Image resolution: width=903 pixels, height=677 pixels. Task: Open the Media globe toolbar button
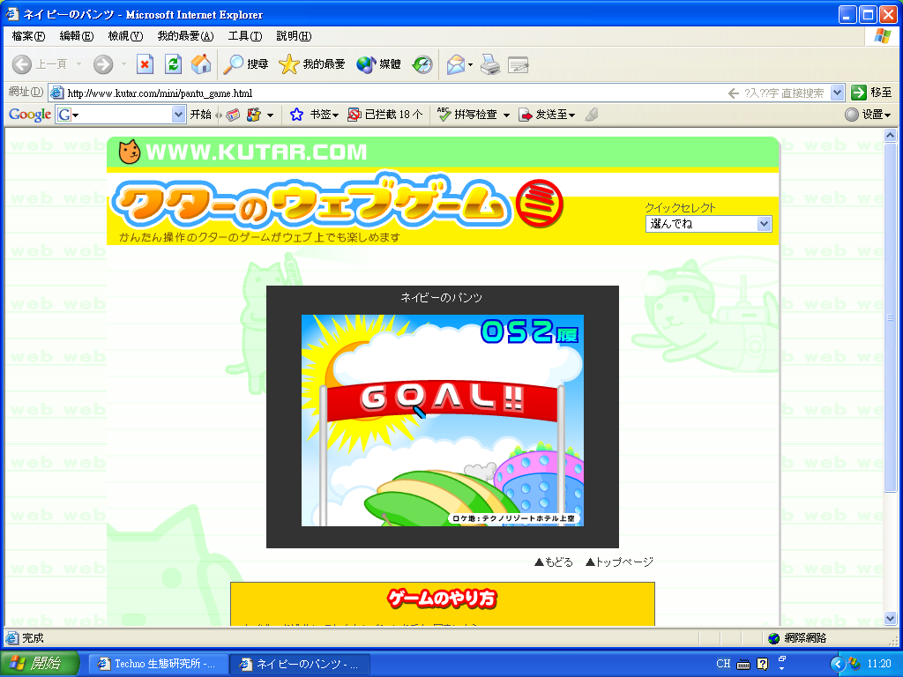coord(378,63)
